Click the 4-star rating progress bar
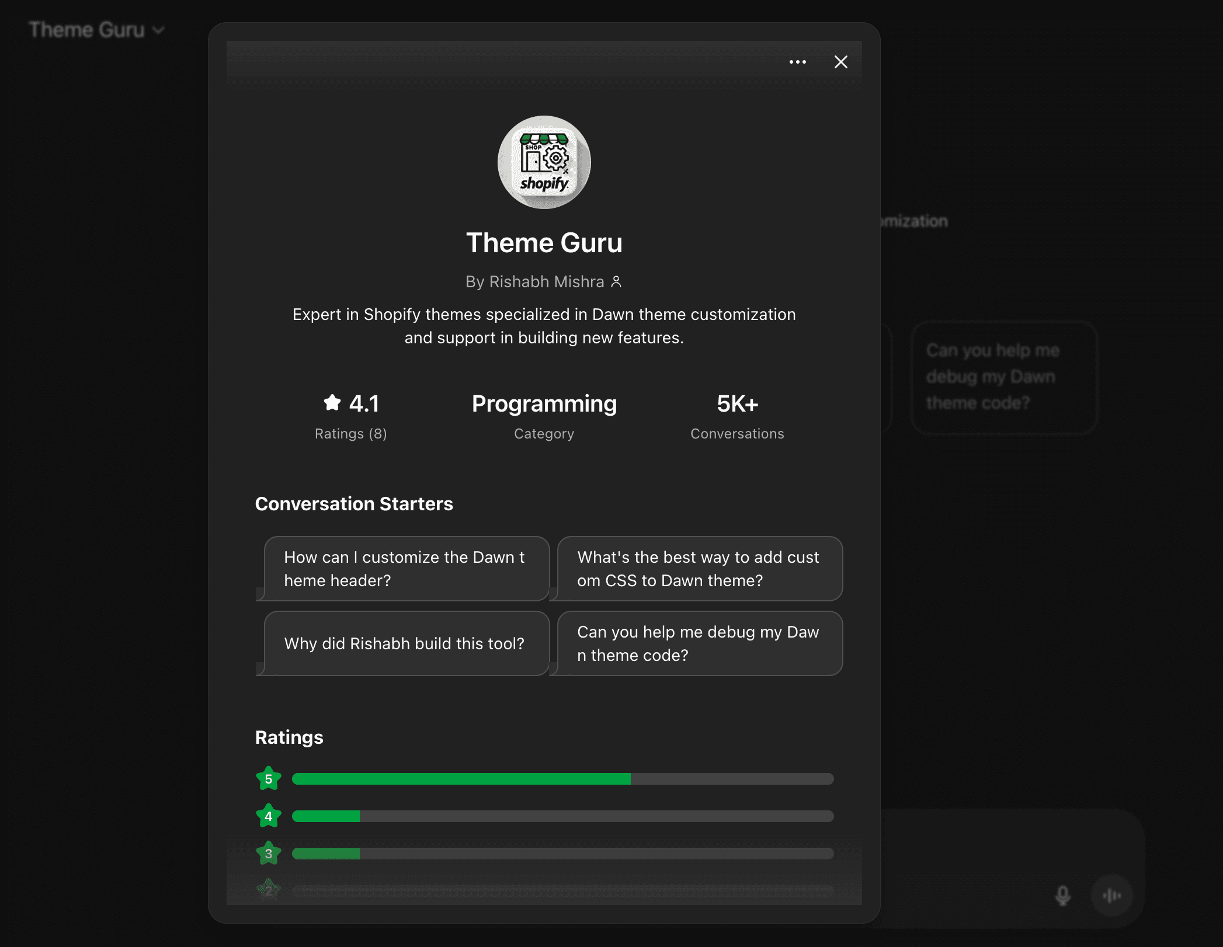Screen dimensions: 1223x947 tap(562, 816)
